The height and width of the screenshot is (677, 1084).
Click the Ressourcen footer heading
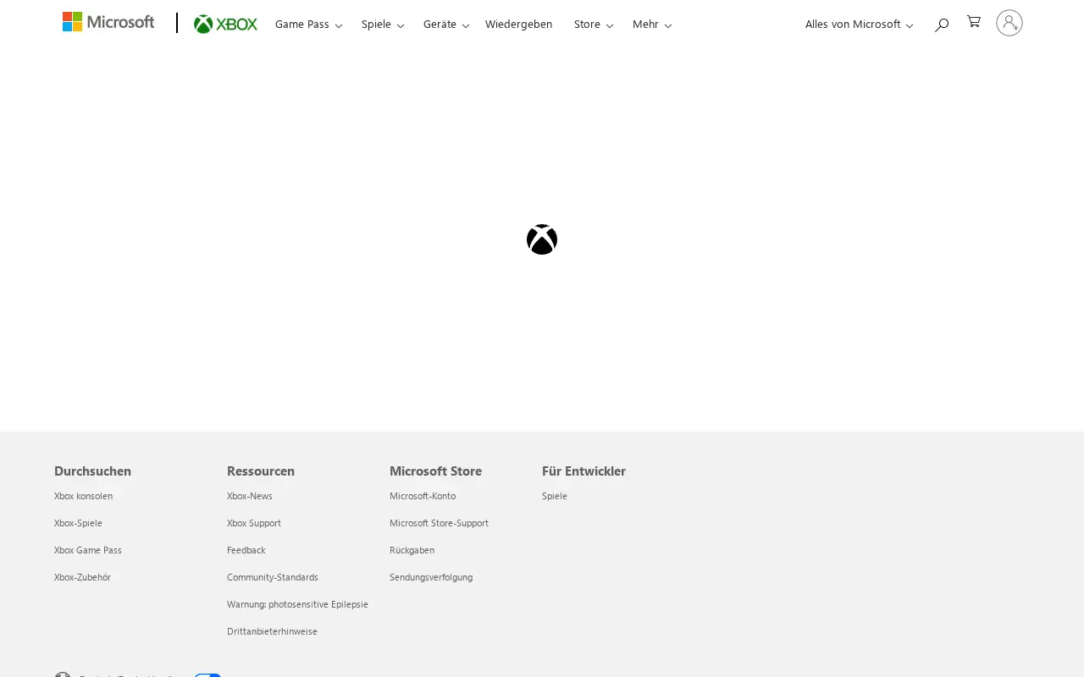tap(261, 471)
